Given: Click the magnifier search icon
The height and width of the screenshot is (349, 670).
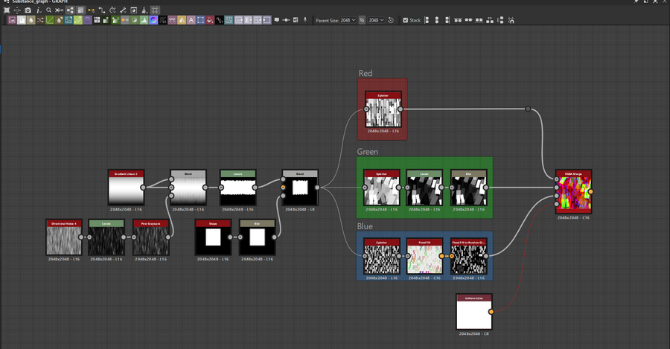Looking at the screenshot, I should pyautogui.click(x=48, y=10).
